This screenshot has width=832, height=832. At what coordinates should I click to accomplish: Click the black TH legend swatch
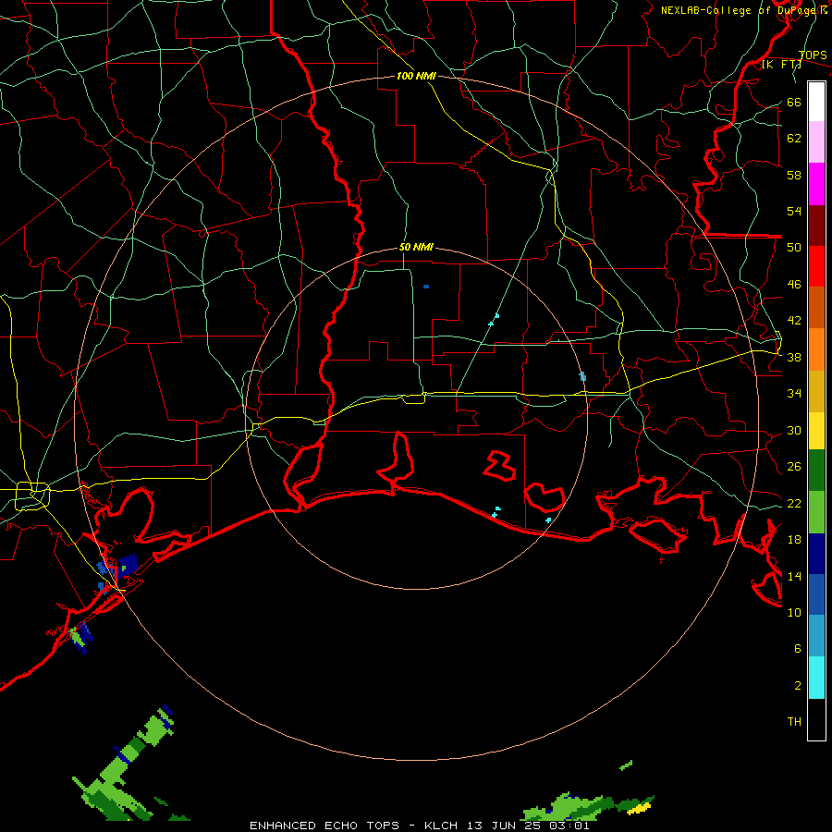[816, 719]
